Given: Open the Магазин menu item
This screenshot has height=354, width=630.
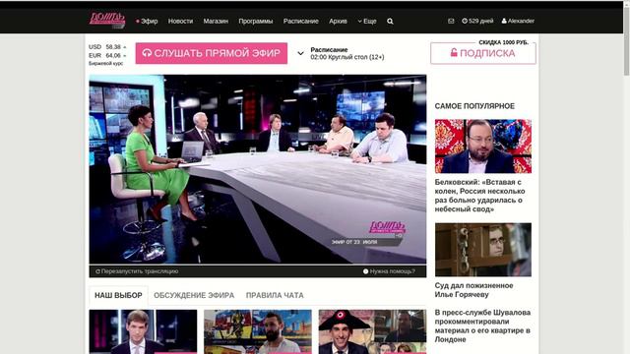Looking at the screenshot, I should [x=216, y=22].
